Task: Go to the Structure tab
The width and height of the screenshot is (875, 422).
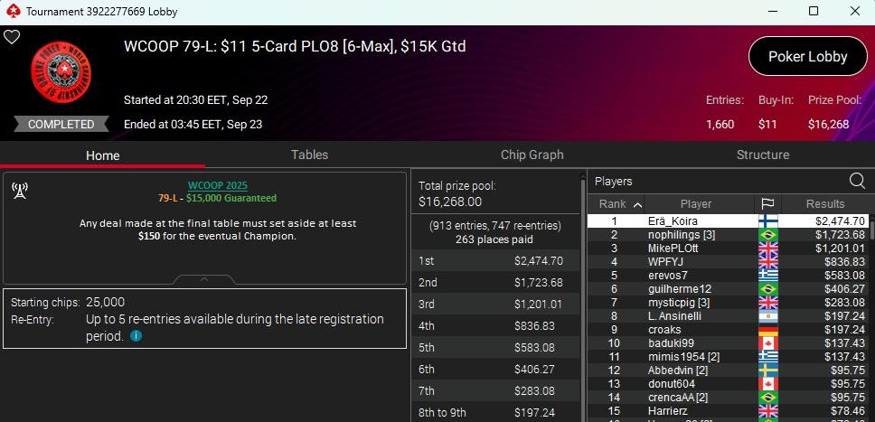Action: [762, 155]
